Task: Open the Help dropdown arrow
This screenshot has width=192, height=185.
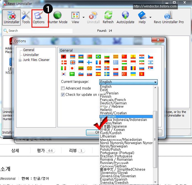Action: [150, 17]
